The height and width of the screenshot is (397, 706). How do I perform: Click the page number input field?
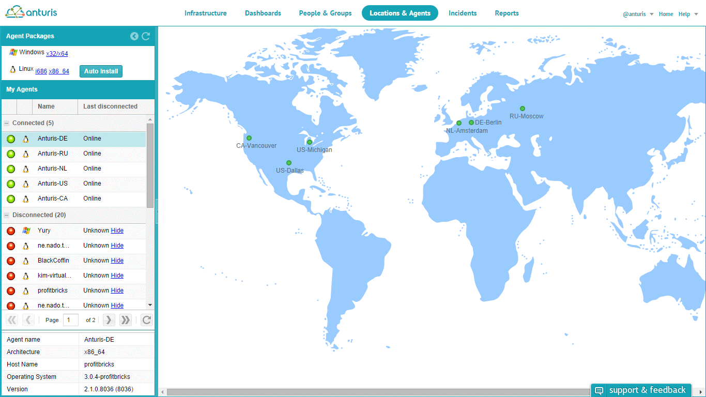tap(70, 320)
